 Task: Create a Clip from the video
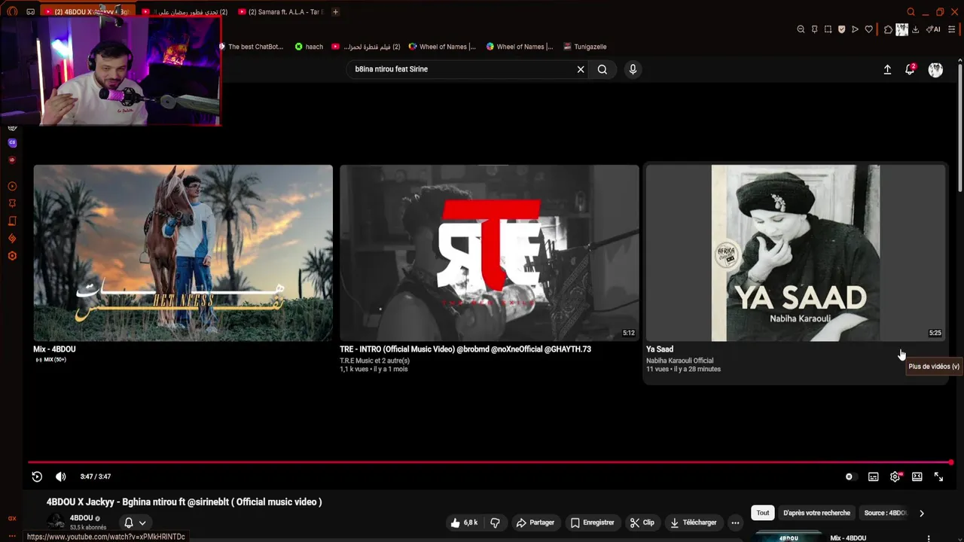point(642,522)
